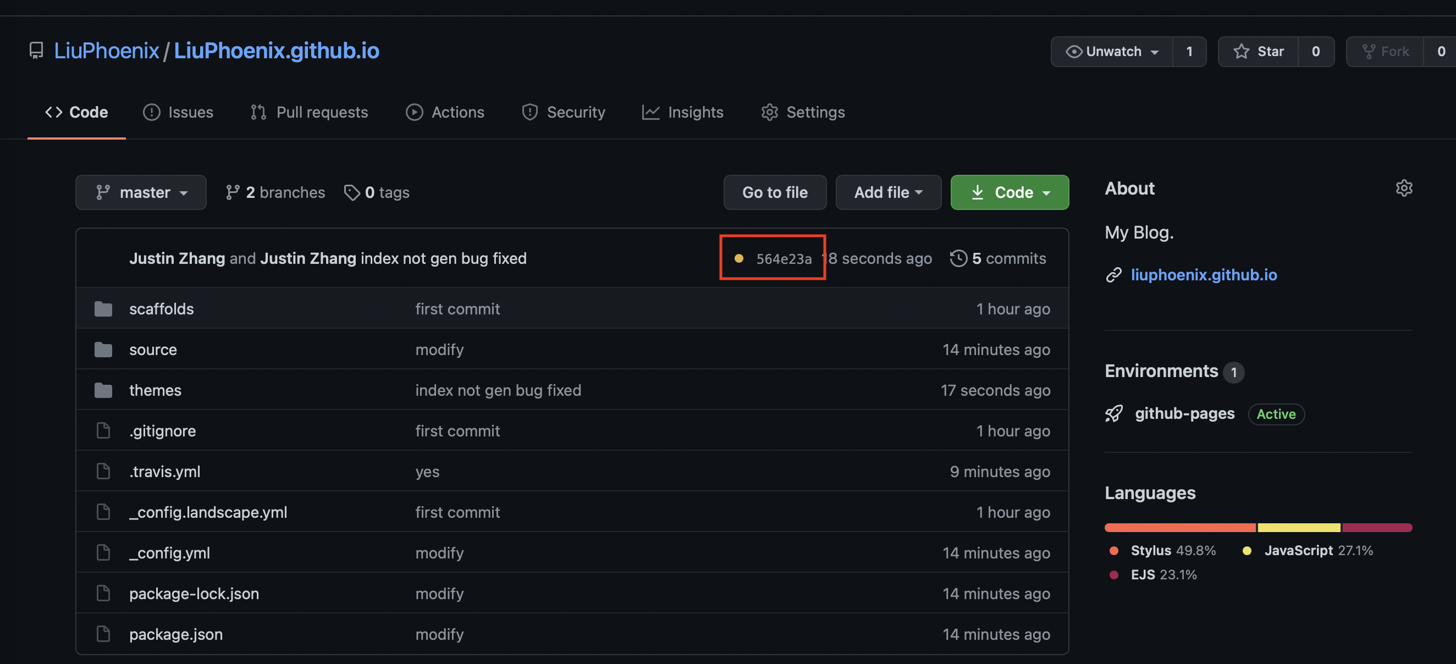Click the maroon EJS language bar segment
The image size is (1456, 664).
[x=1377, y=527]
